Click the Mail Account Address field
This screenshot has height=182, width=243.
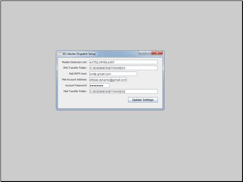click(108, 80)
